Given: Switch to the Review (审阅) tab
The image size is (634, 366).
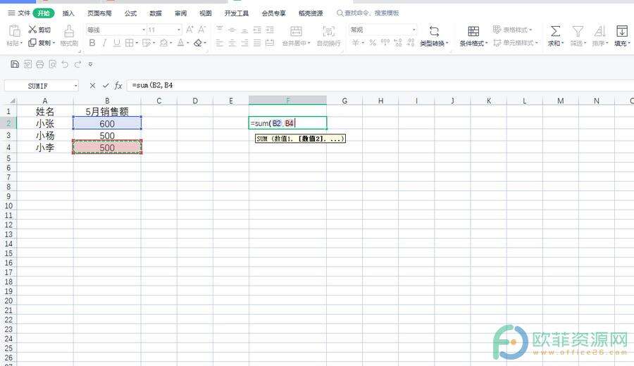Looking at the screenshot, I should [x=181, y=13].
